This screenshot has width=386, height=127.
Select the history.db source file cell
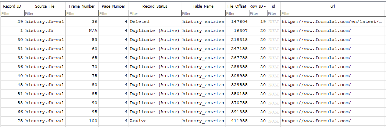coord(45,31)
